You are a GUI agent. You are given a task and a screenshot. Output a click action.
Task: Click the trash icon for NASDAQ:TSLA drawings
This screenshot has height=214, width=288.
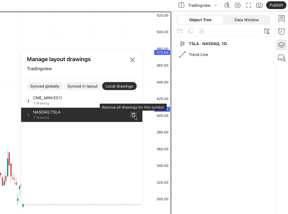(133, 115)
